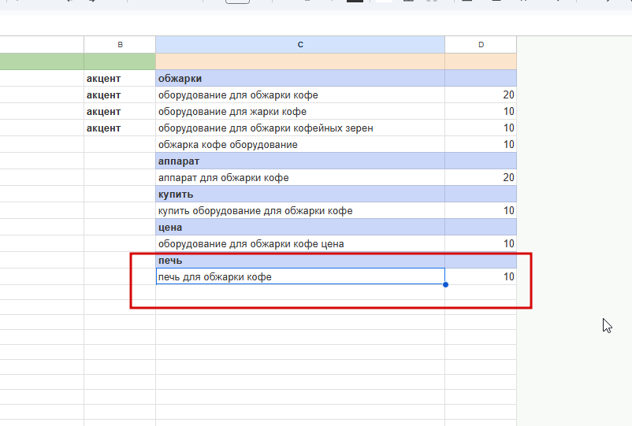632x426 pixels.
Task: Click 'акцент' beside 'оборудование для обжарки кофе' with value 20
Action: 120,94
